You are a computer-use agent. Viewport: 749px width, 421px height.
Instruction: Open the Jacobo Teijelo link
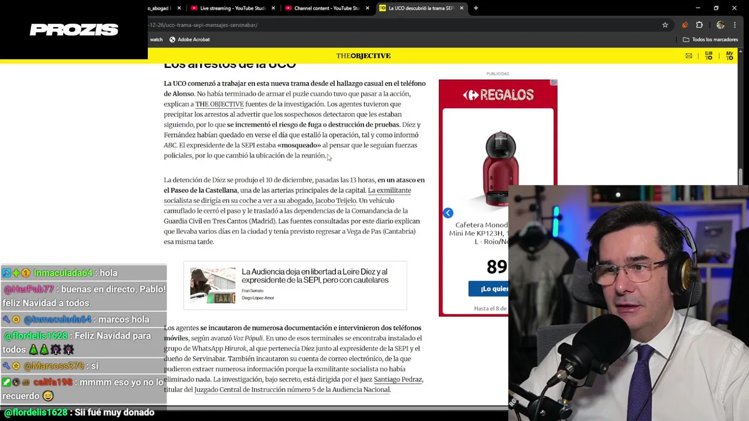pyautogui.click(x=335, y=201)
